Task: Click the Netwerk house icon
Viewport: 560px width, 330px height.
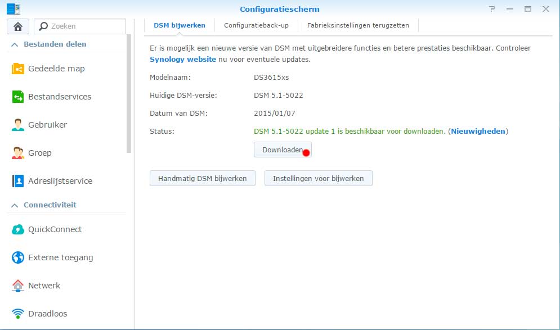Action: point(18,286)
